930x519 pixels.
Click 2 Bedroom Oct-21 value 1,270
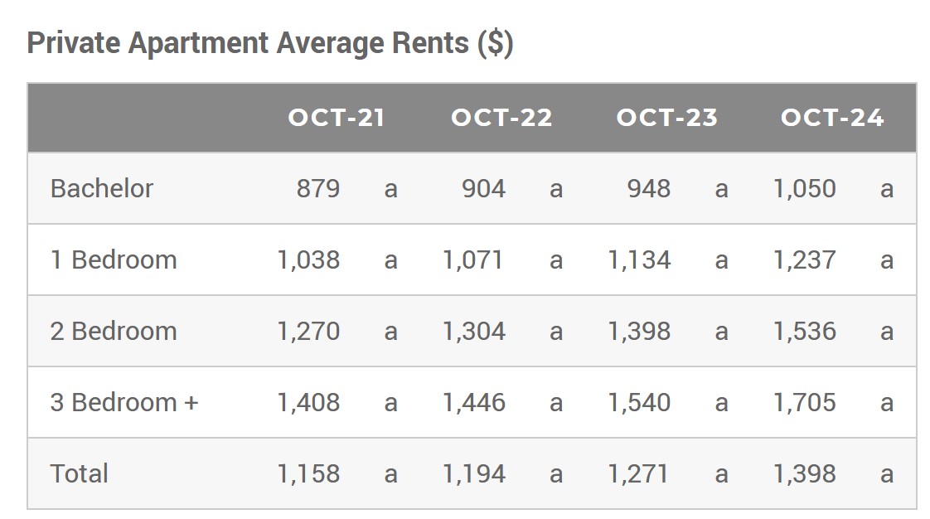tap(309, 331)
